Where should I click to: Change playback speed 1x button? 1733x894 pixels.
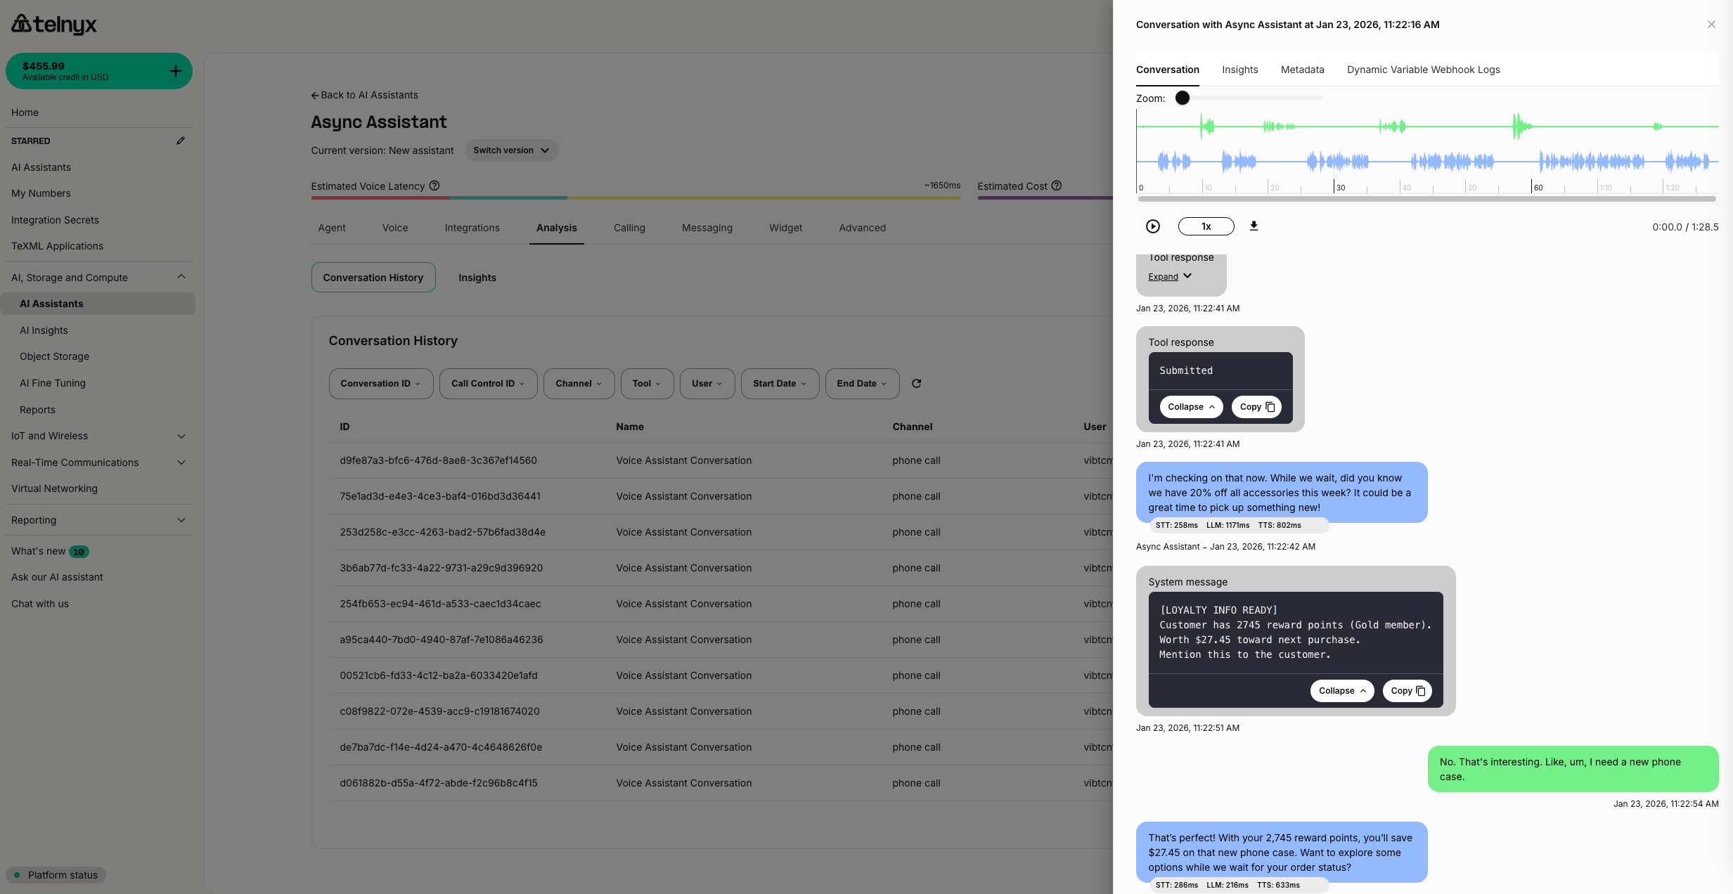pyautogui.click(x=1206, y=226)
